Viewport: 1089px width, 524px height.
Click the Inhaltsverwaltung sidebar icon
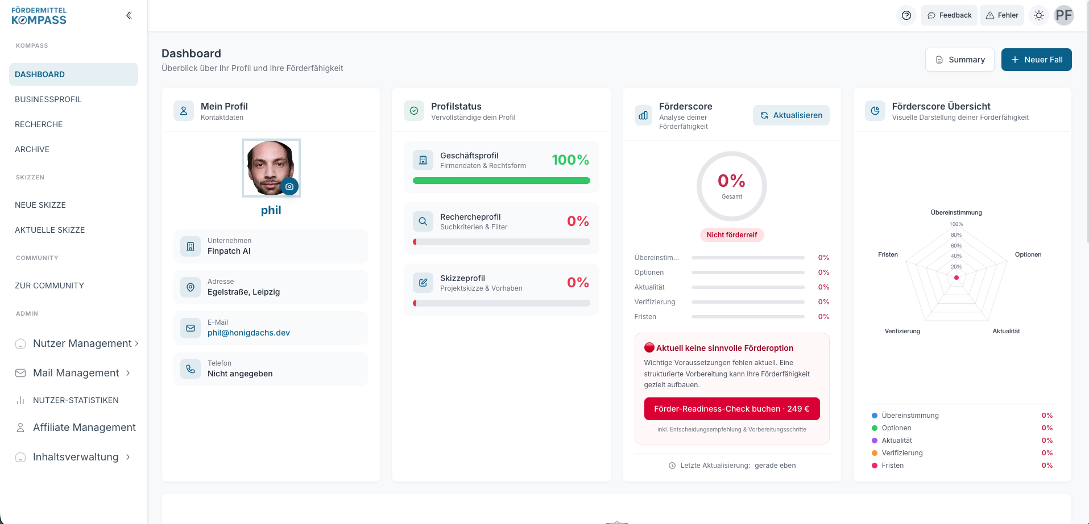(20, 457)
